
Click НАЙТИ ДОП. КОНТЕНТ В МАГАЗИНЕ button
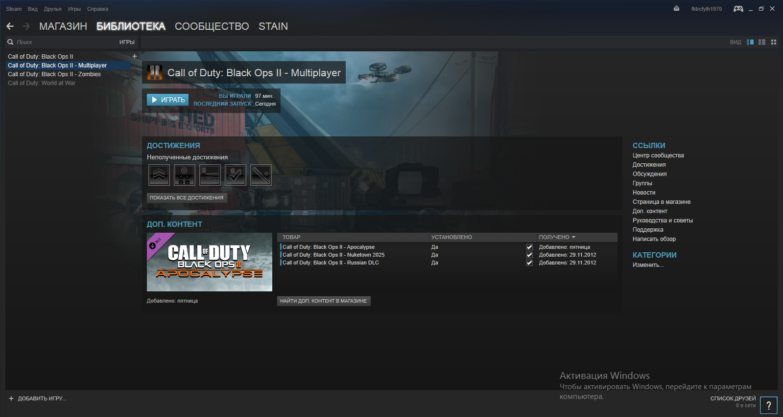coord(324,301)
